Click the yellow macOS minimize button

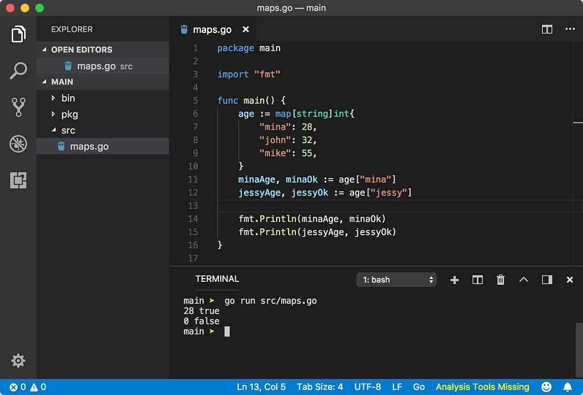pyautogui.click(x=24, y=8)
